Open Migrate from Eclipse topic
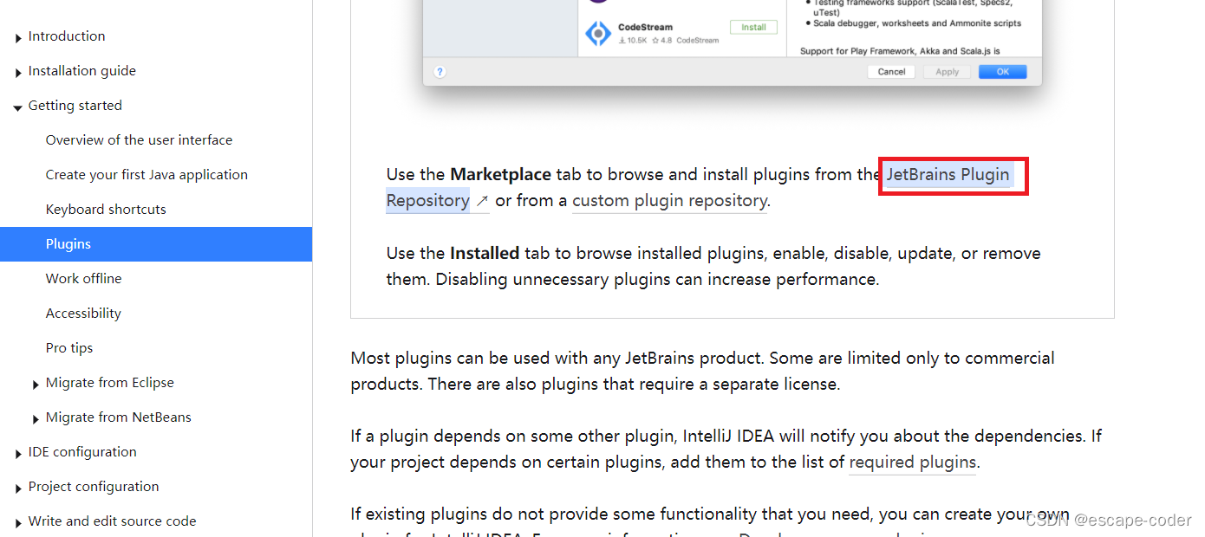This screenshot has height=537, width=1205. 109,382
